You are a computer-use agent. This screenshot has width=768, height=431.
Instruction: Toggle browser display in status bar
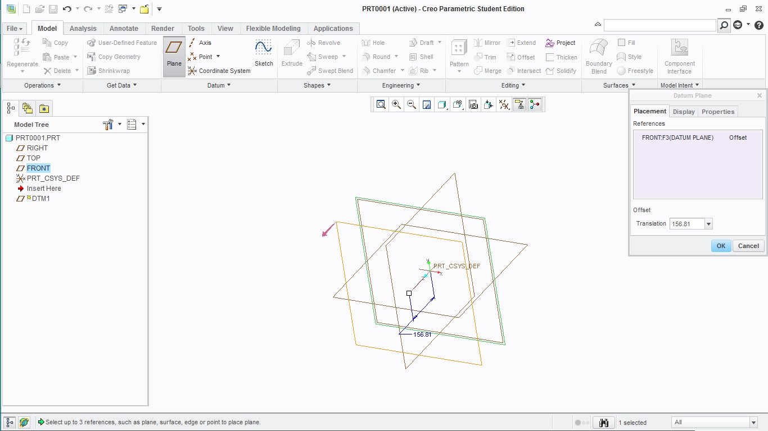[x=24, y=422]
